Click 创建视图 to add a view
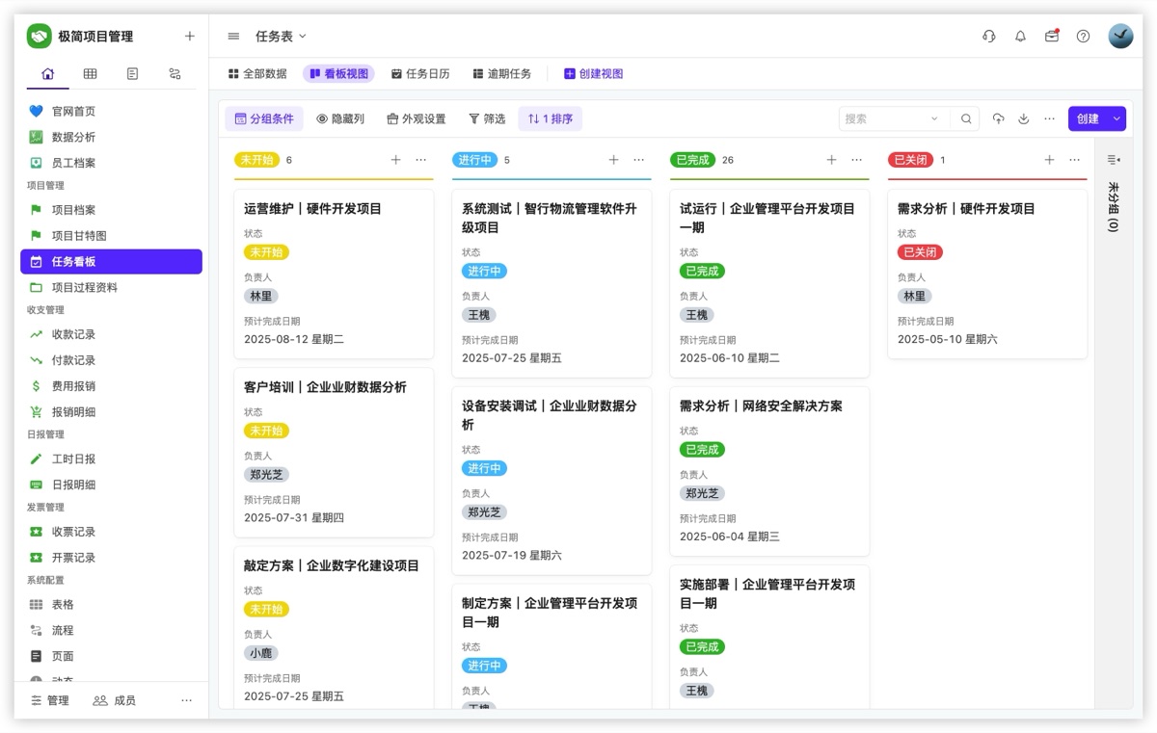Screen dimensions: 1157x733 coord(593,73)
